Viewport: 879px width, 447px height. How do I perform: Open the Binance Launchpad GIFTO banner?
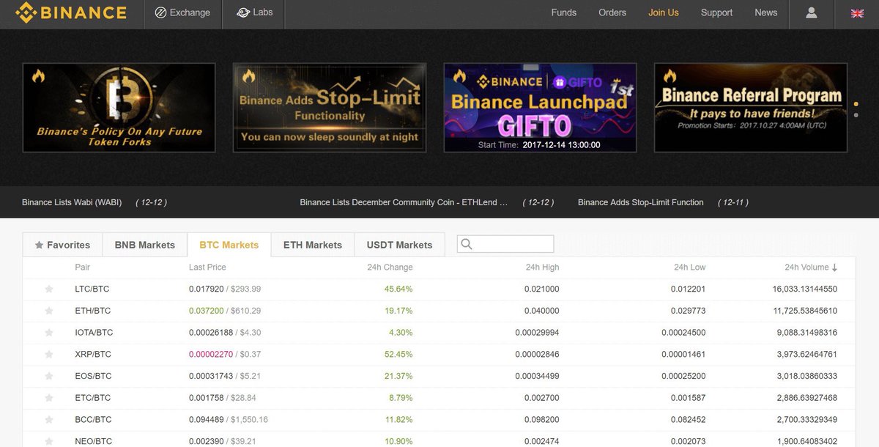(540, 108)
